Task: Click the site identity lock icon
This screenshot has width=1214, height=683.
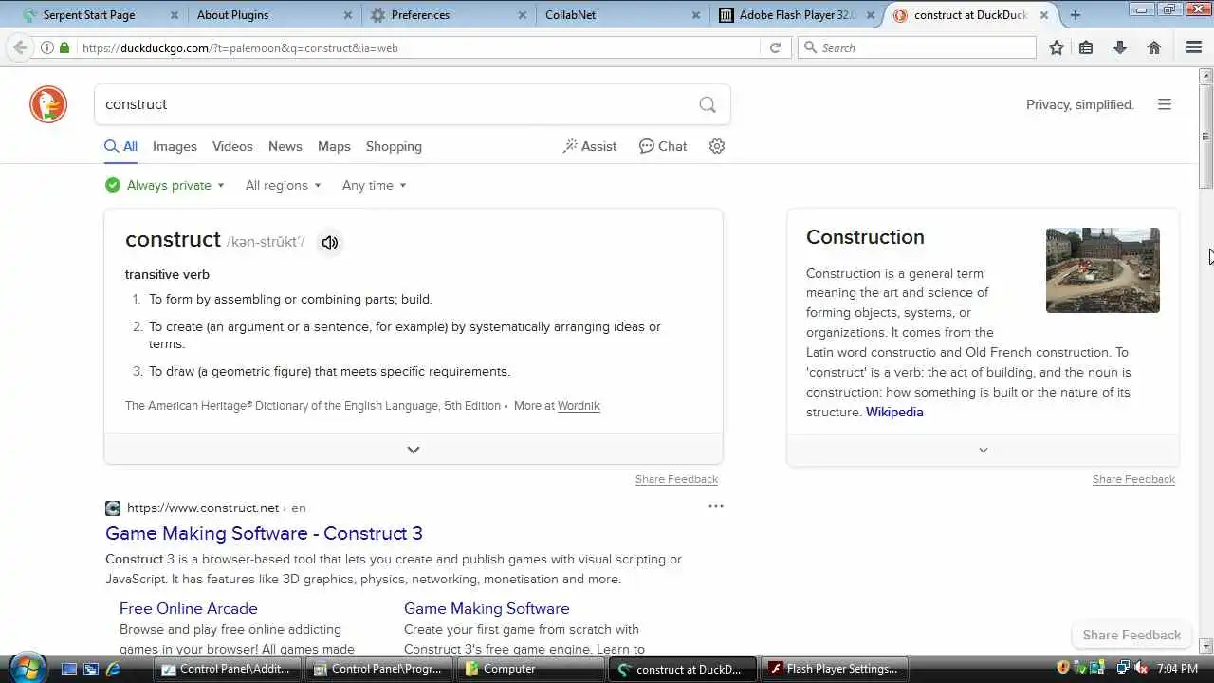Action: pyautogui.click(x=64, y=47)
